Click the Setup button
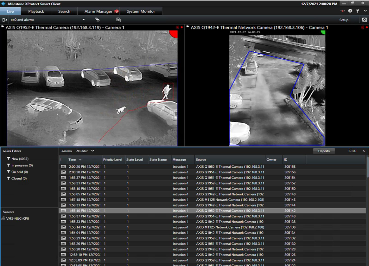369x266 pixels. tap(344, 20)
